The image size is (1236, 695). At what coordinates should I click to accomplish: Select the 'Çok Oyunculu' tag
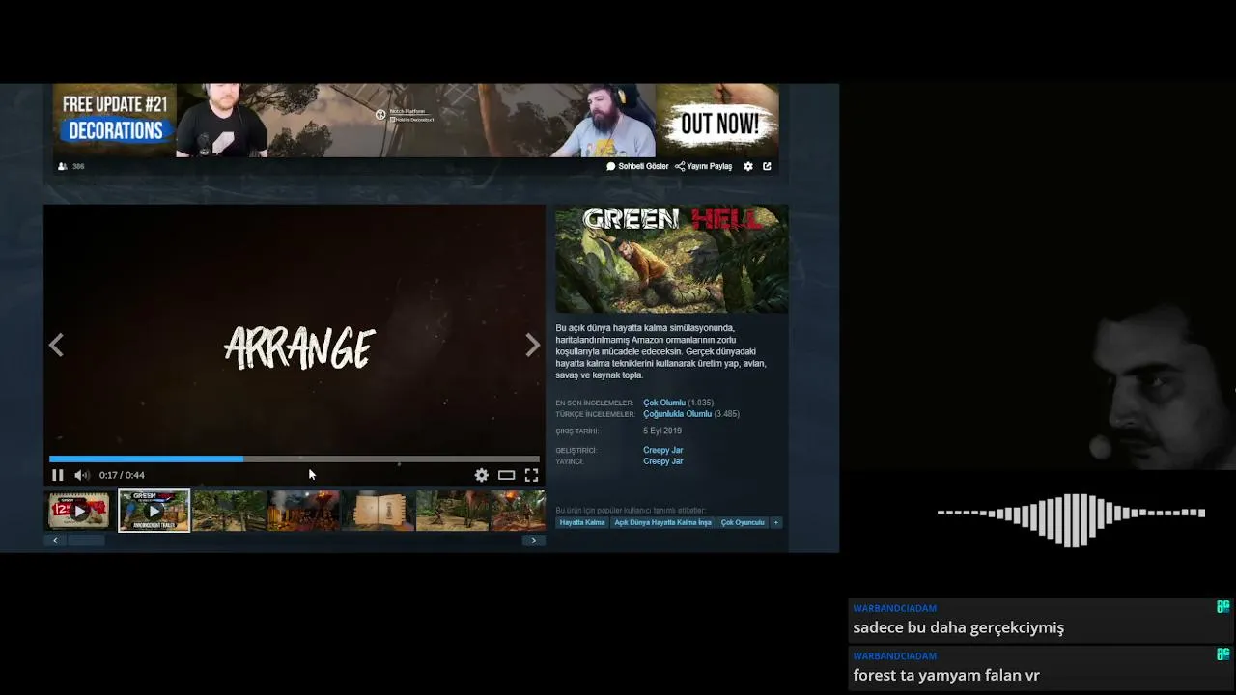point(743,522)
